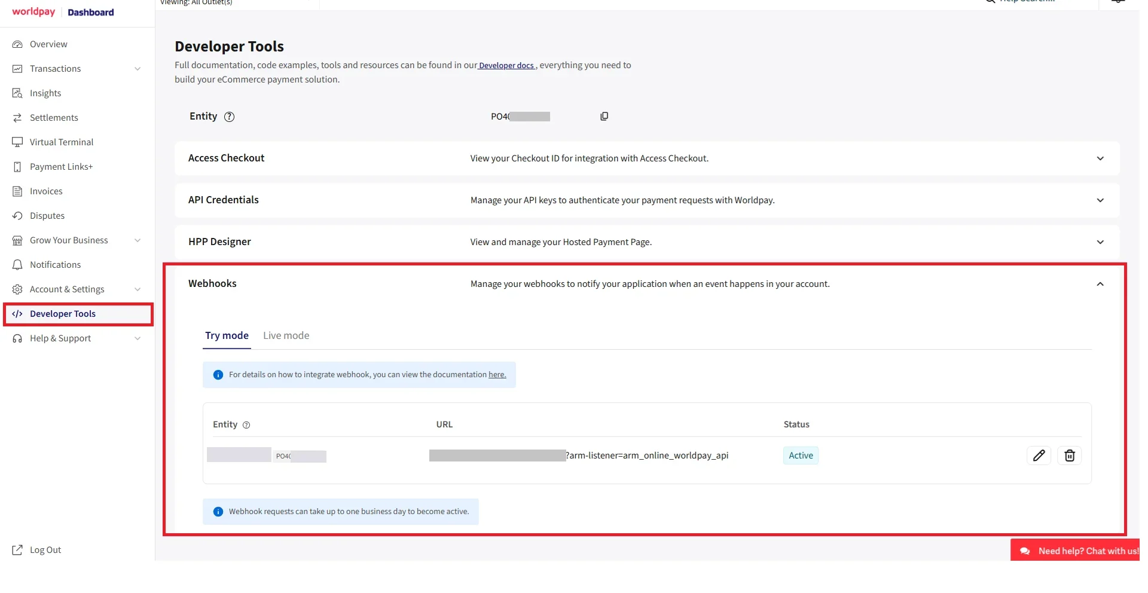Click the help icon next to Entity heading

click(229, 117)
